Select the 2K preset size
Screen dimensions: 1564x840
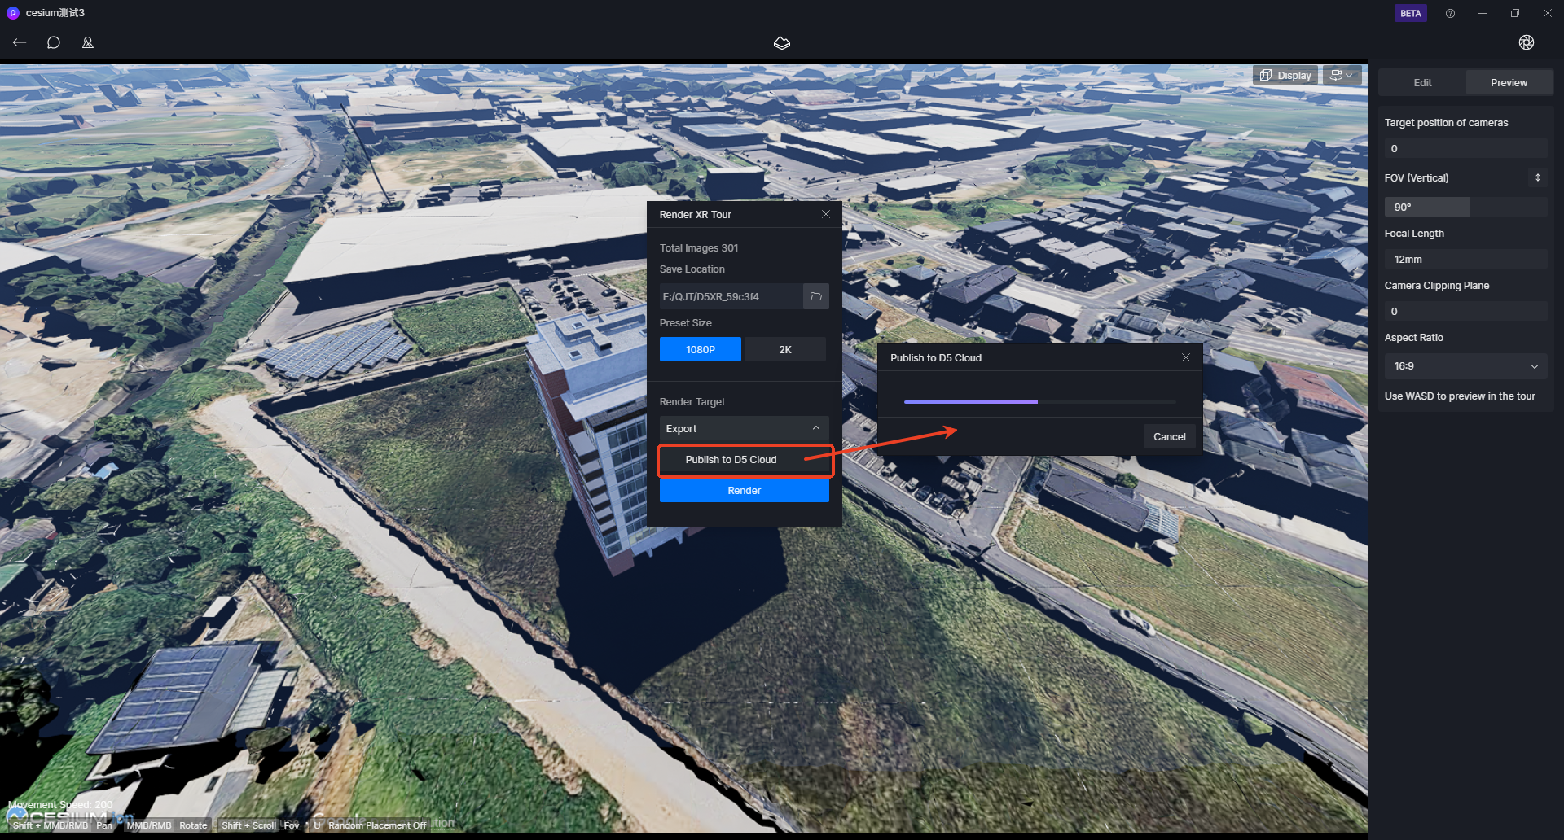pos(784,349)
